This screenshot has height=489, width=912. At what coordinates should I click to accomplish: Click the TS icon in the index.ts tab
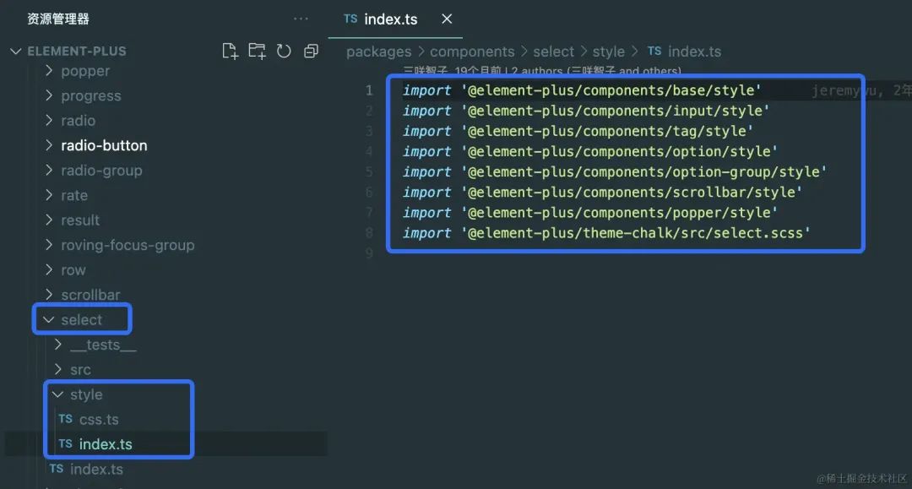point(350,19)
